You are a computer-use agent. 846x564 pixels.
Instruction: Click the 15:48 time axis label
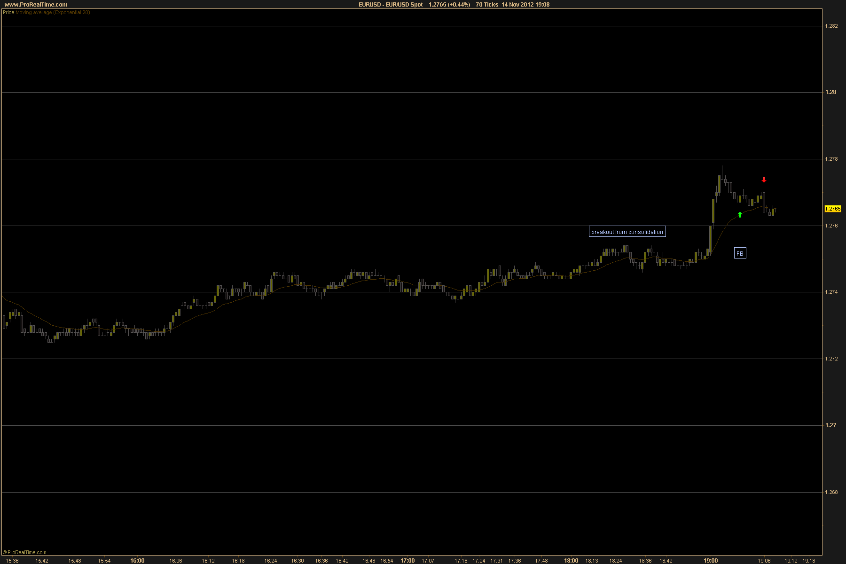pyautogui.click(x=75, y=561)
